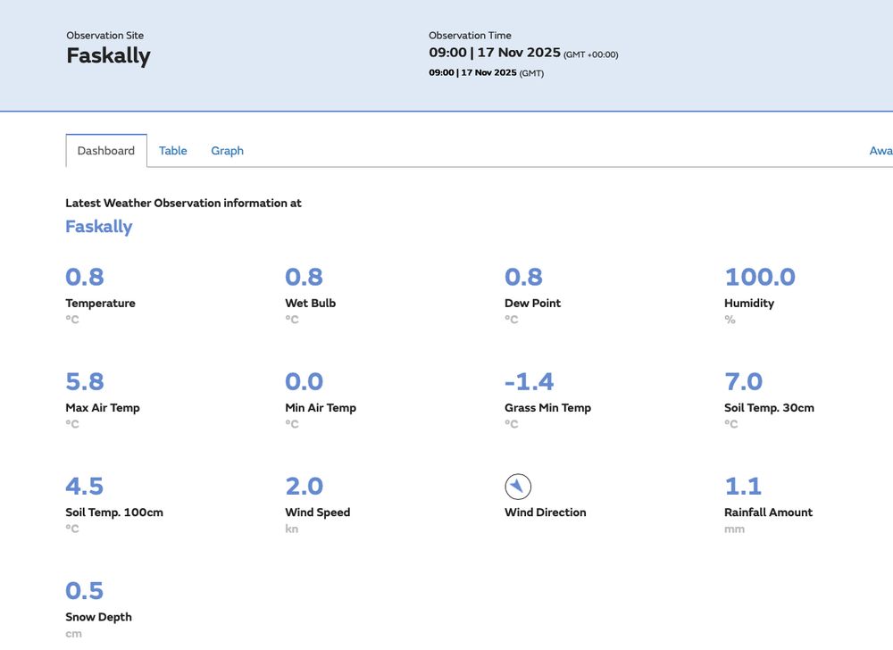This screenshot has width=893, height=650.
Task: Click the Wind Direction compass icon
Action: tap(518, 487)
